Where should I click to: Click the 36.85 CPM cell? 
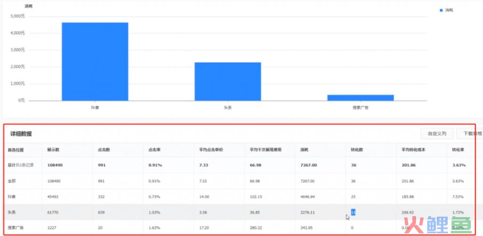coord(255,212)
